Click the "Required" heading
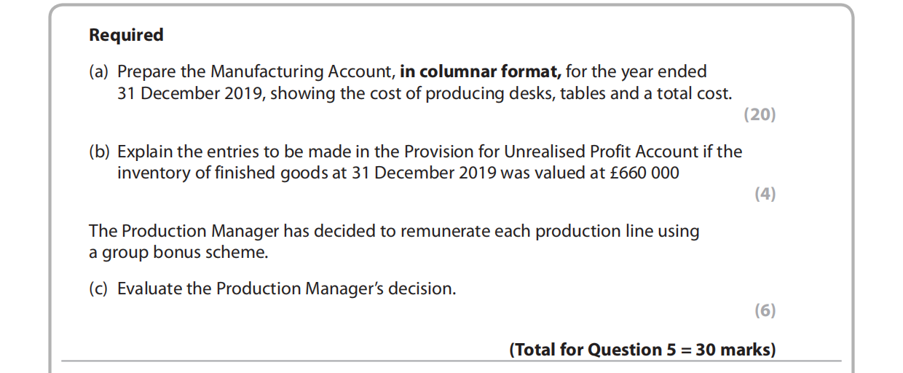 [126, 35]
